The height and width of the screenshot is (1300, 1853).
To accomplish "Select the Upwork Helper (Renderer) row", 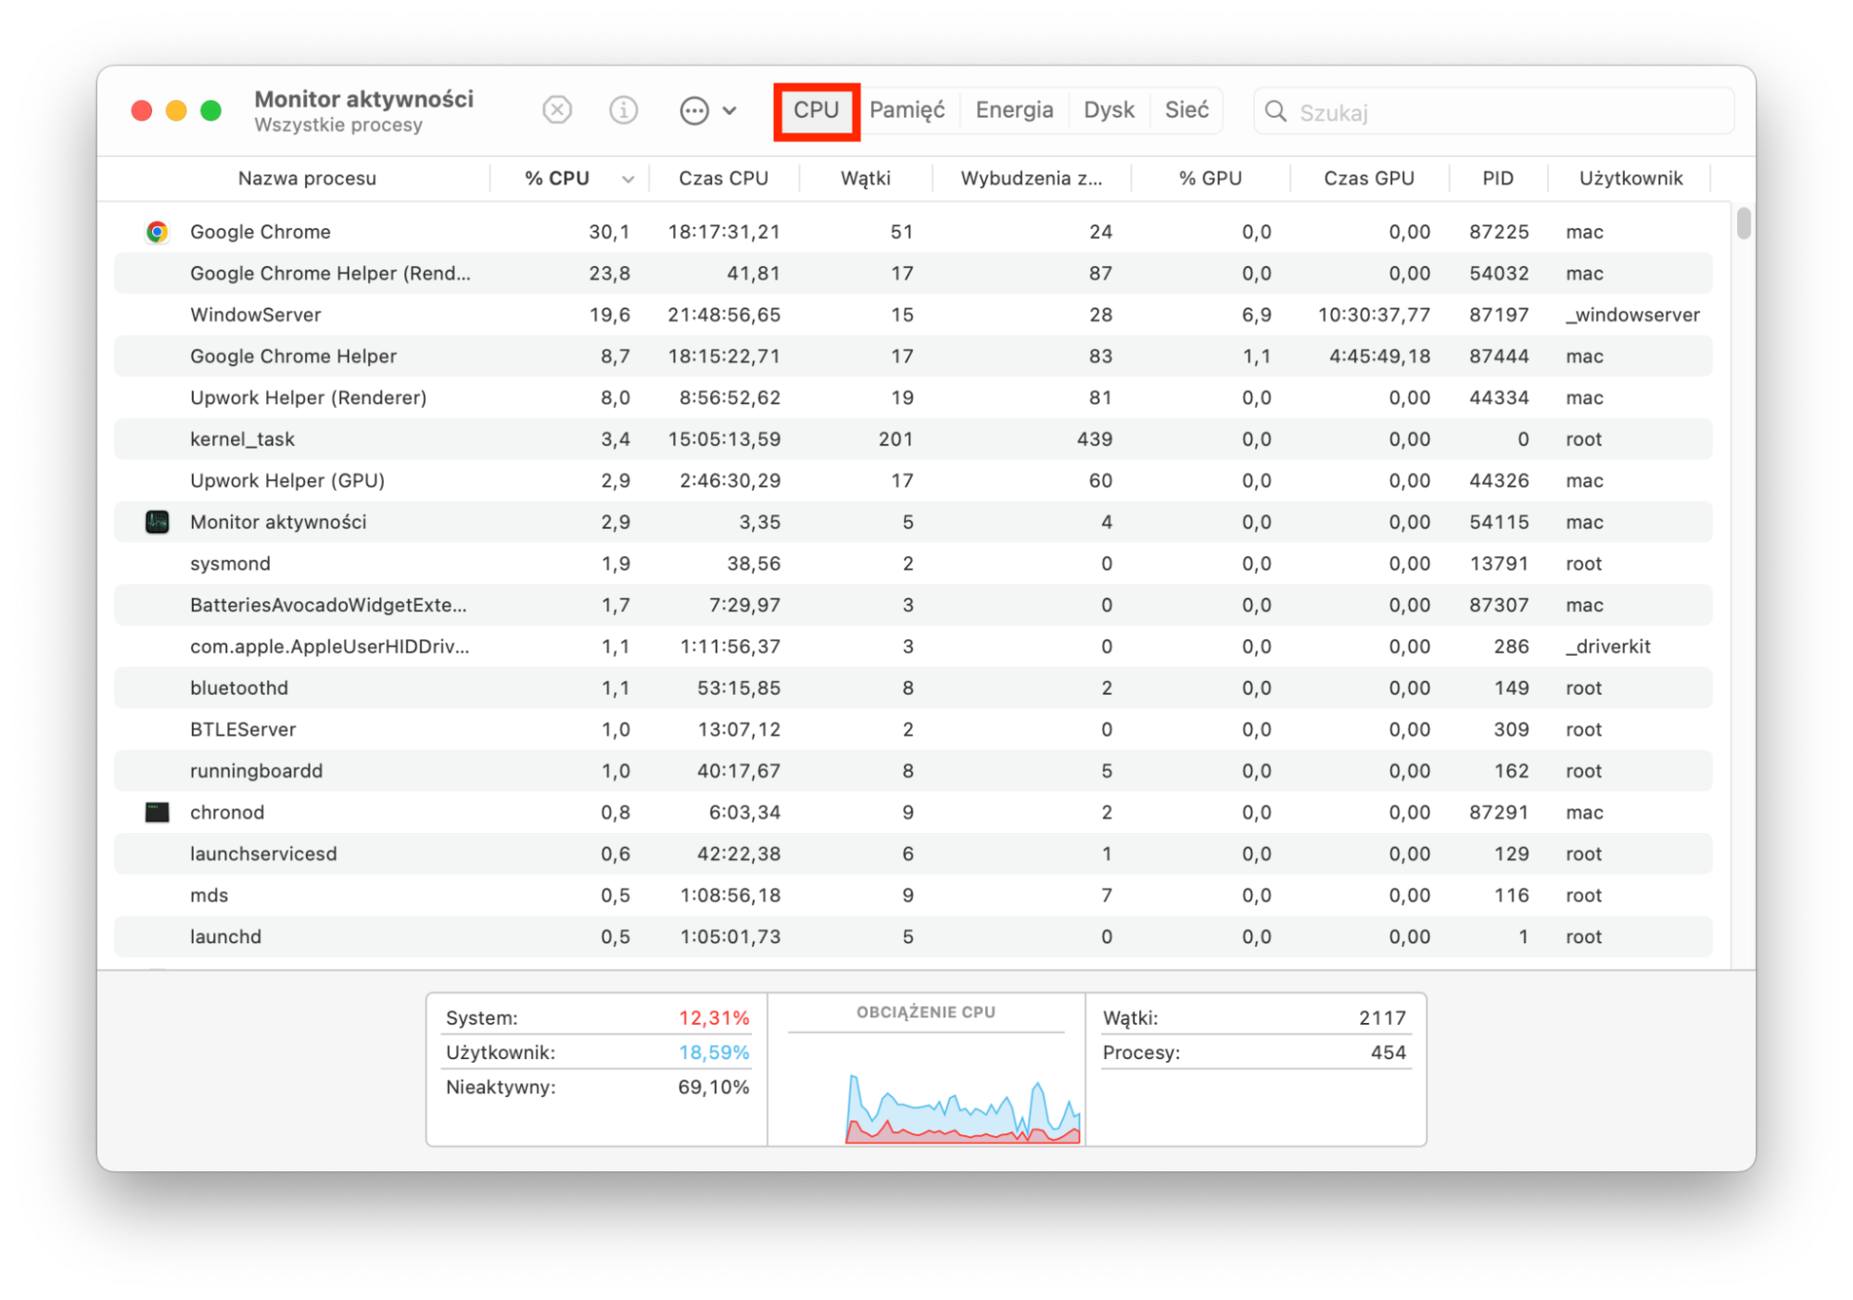I will (913, 398).
